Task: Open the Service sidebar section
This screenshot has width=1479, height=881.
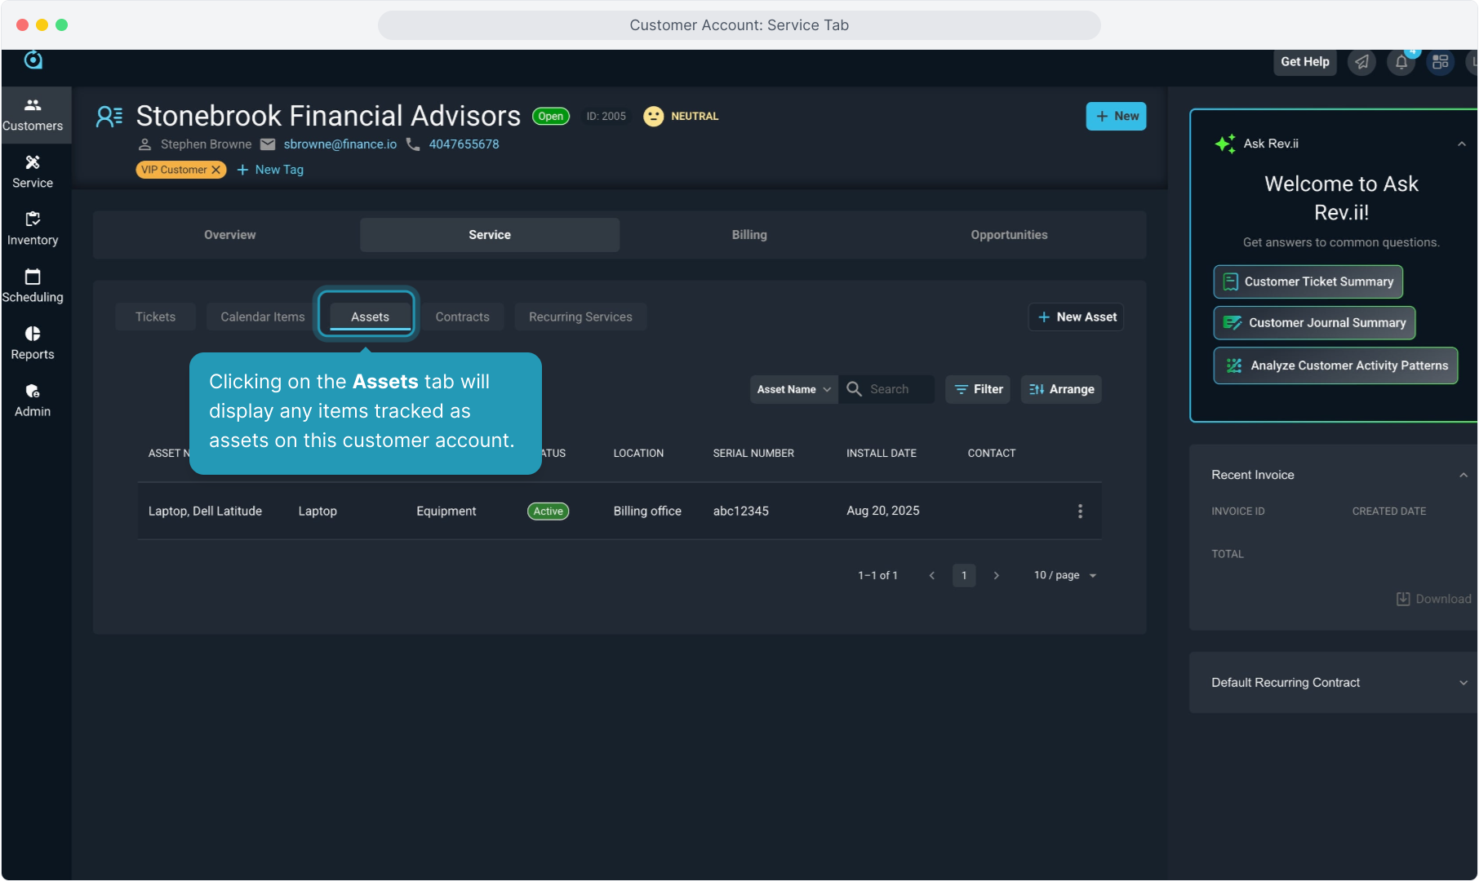Action: (33, 172)
